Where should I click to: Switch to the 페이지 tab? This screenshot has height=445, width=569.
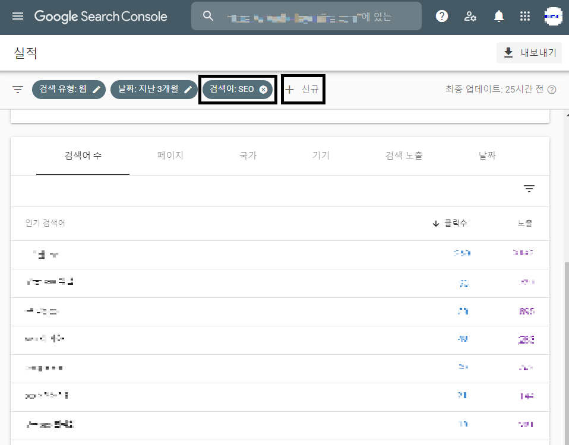170,155
